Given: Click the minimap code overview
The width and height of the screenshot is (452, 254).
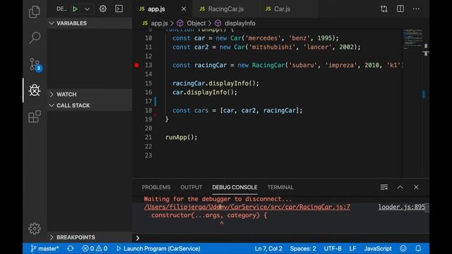Looking at the screenshot, I should pyautogui.click(x=412, y=39).
